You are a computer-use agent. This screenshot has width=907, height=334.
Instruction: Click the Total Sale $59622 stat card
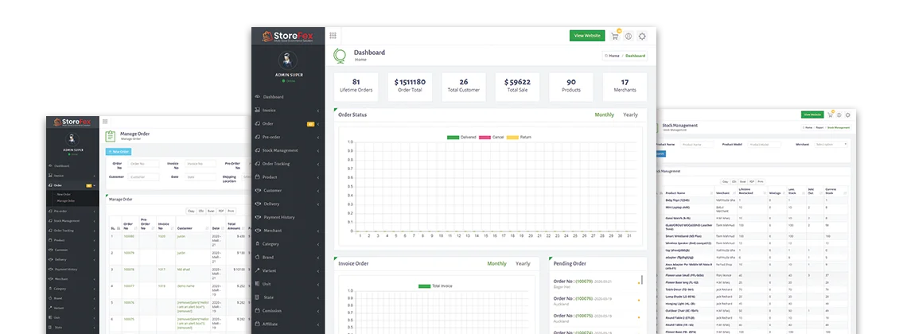(x=517, y=87)
